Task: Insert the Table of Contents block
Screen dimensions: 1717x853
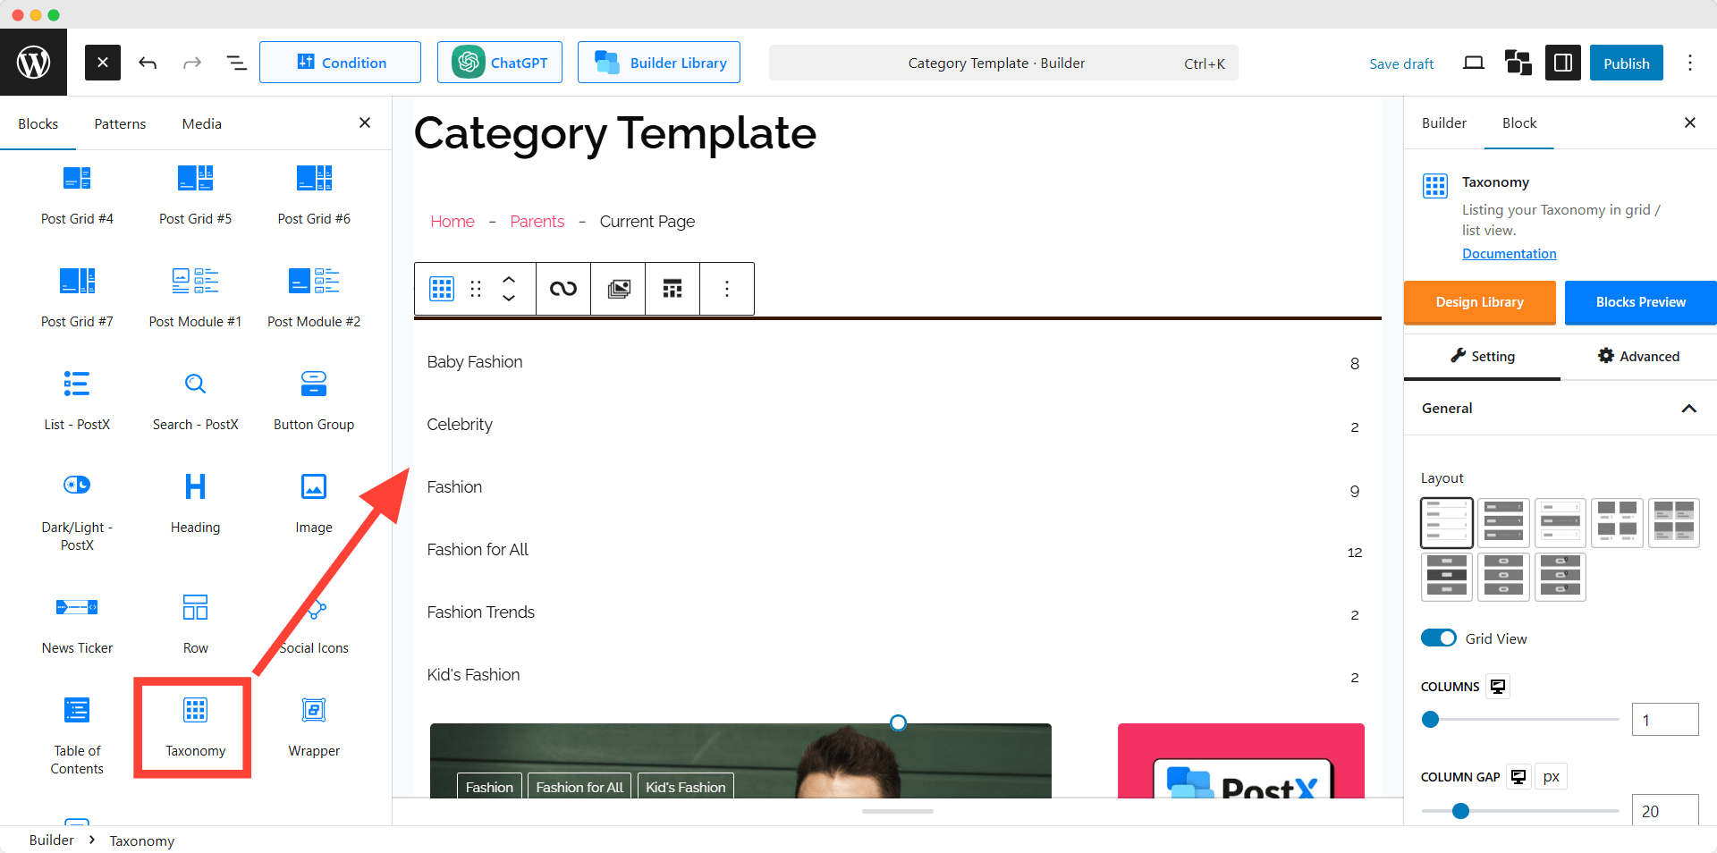Action: click(77, 736)
